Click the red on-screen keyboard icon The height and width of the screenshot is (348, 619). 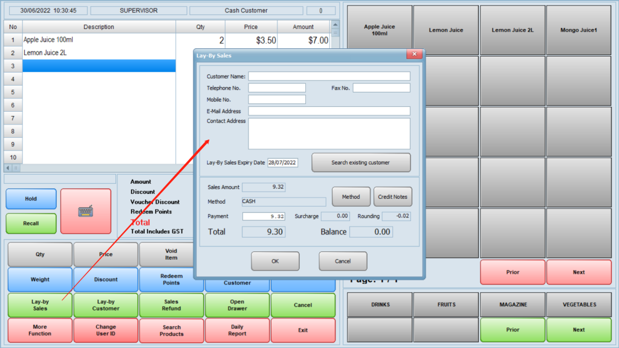(x=86, y=211)
